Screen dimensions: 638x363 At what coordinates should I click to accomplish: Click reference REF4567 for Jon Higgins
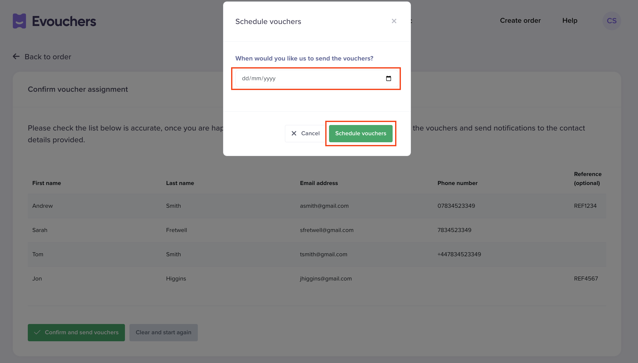pos(586,279)
